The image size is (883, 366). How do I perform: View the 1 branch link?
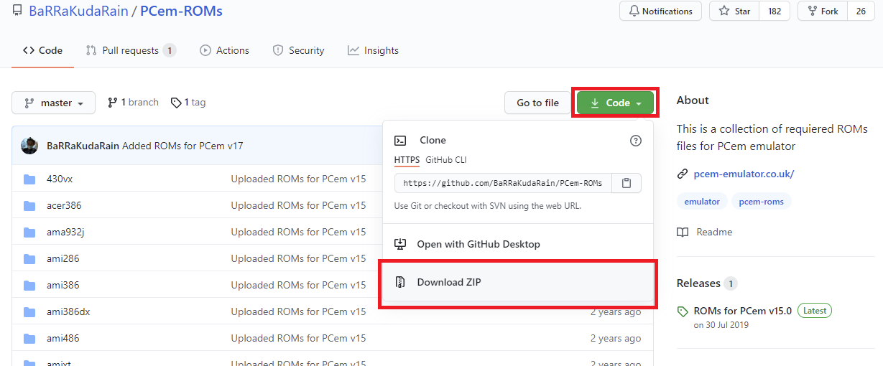pyautogui.click(x=133, y=103)
